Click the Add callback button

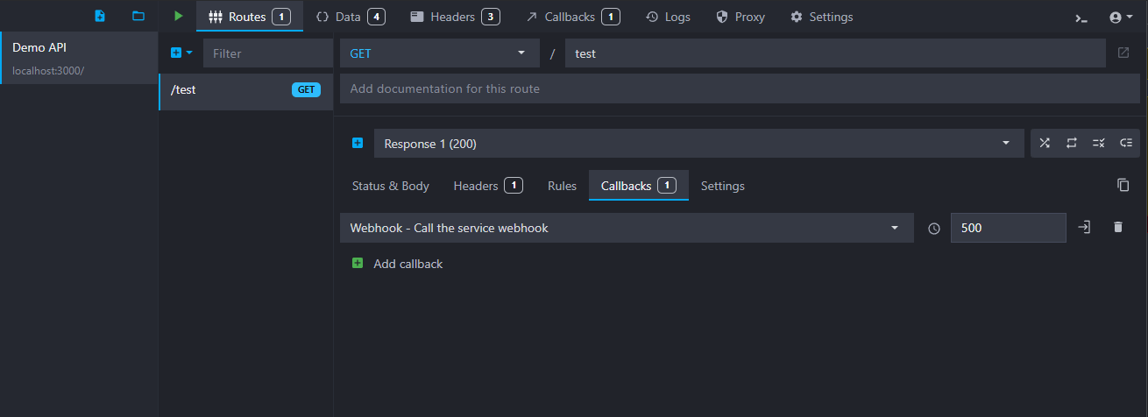click(x=398, y=264)
